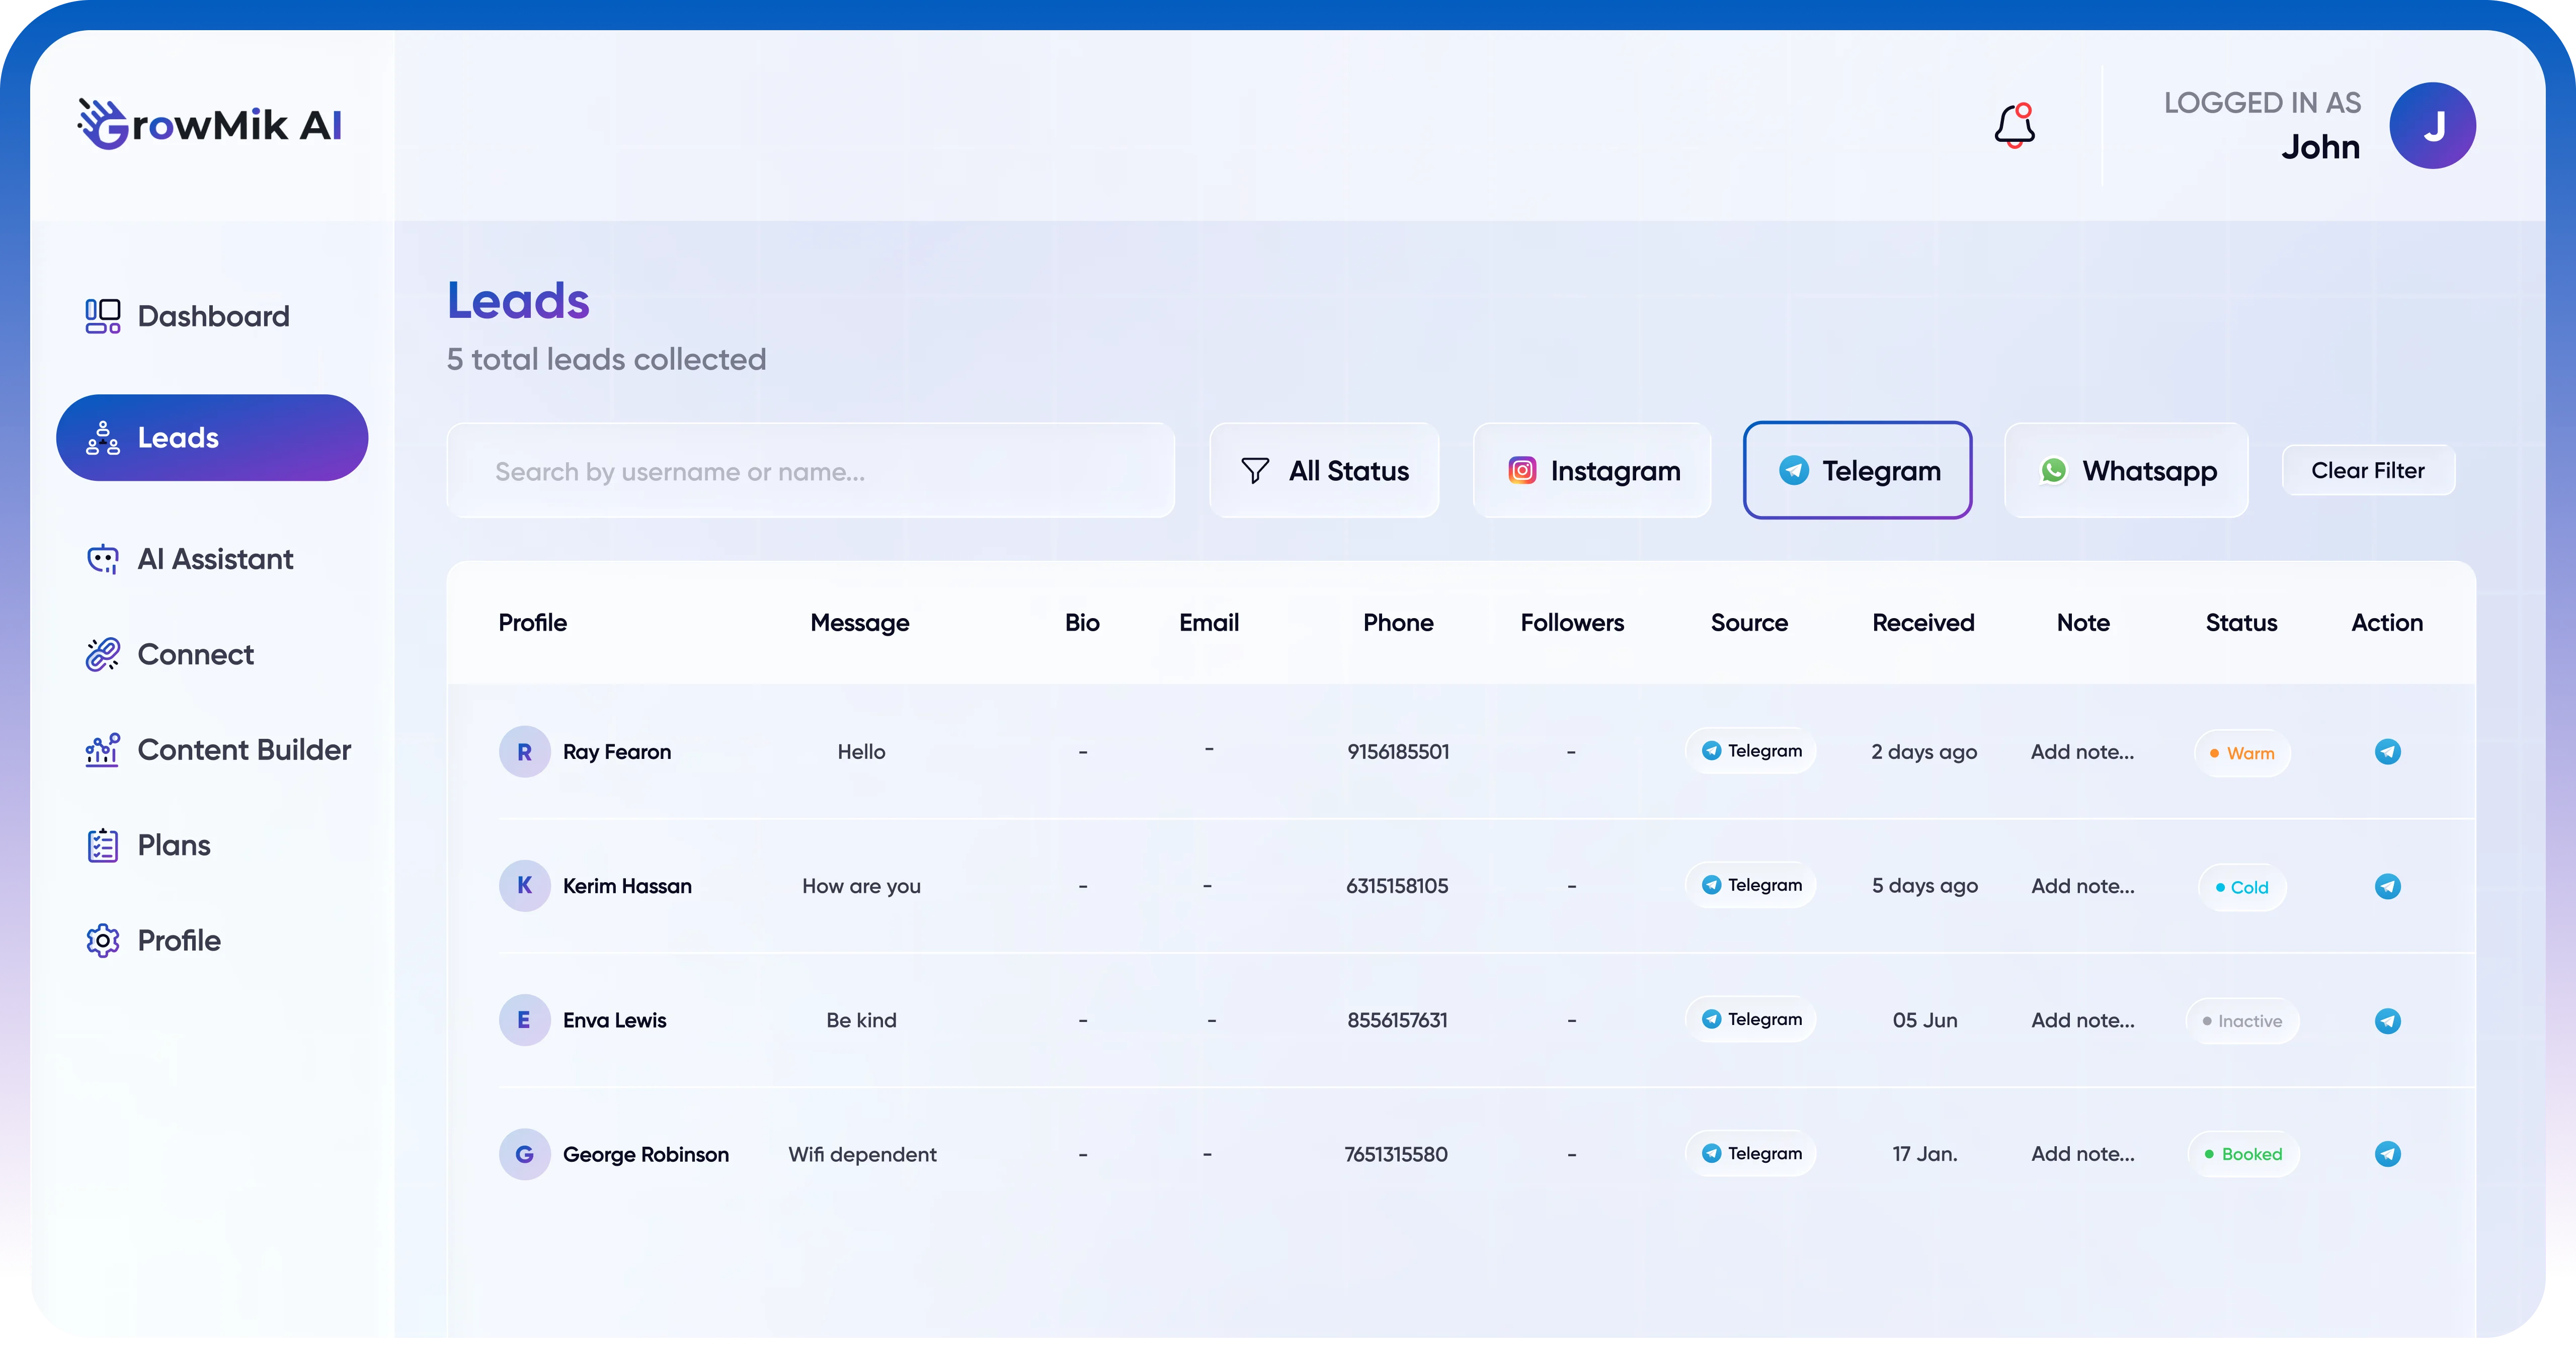Click the 'Wifi dependent' message
This screenshot has width=2576, height=1368.
click(x=862, y=1154)
